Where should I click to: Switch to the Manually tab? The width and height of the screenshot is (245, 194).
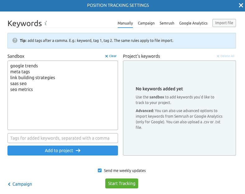coord(125,23)
